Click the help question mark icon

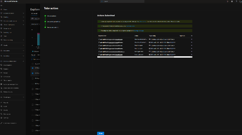236,1
